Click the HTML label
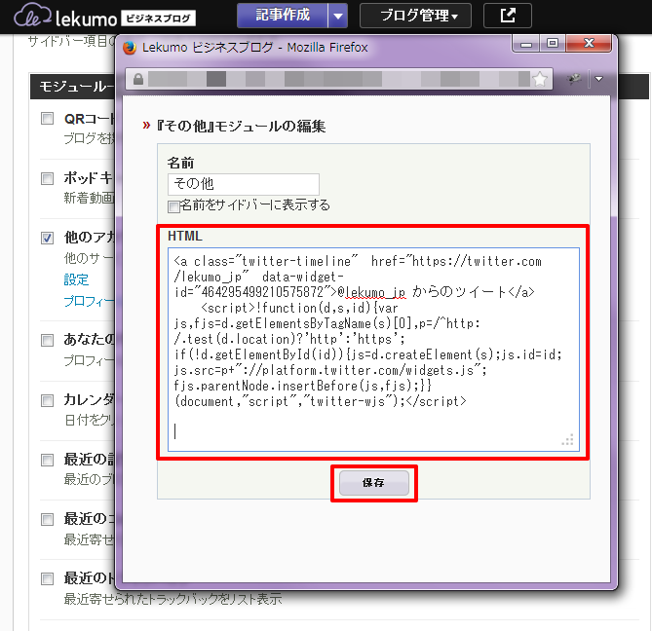This screenshot has height=631, width=652. pos(184,236)
